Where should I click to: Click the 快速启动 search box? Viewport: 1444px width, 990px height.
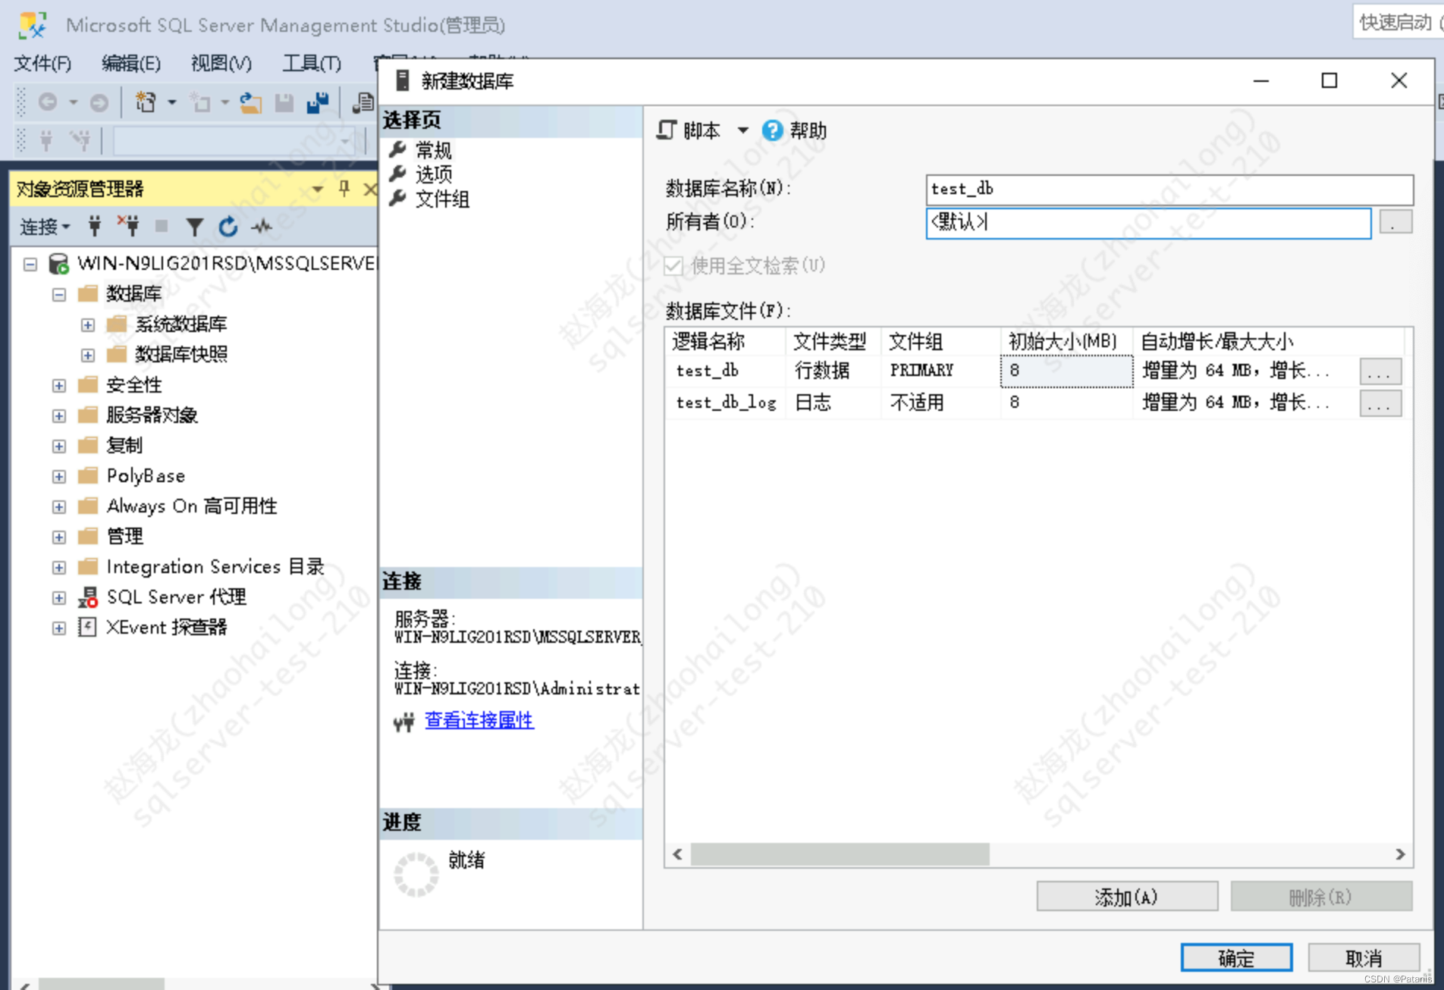point(1398,23)
